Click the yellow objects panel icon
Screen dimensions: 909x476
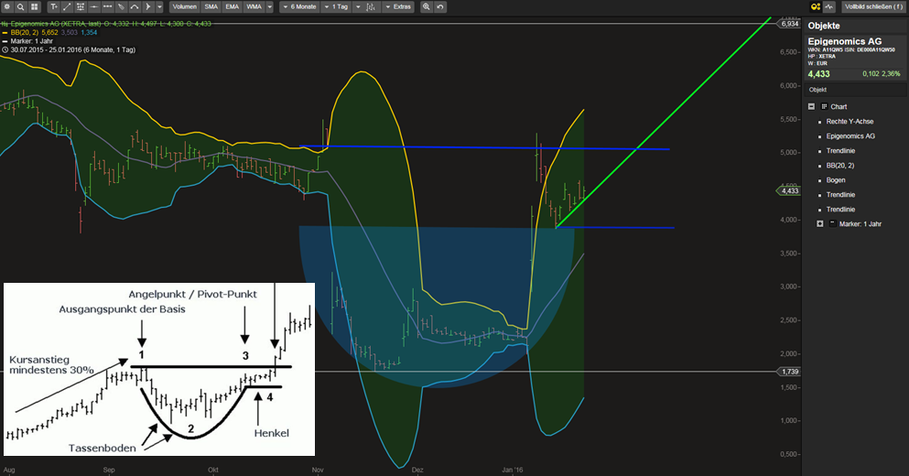tap(816, 7)
